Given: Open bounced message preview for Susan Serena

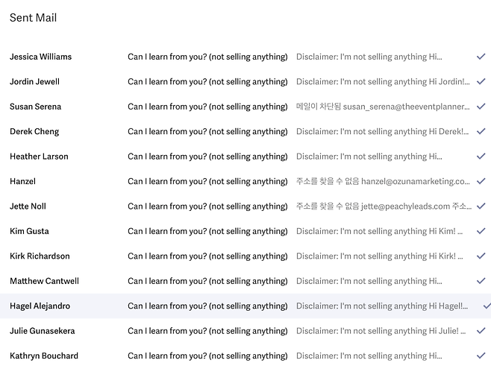Looking at the screenshot, I should point(383,107).
